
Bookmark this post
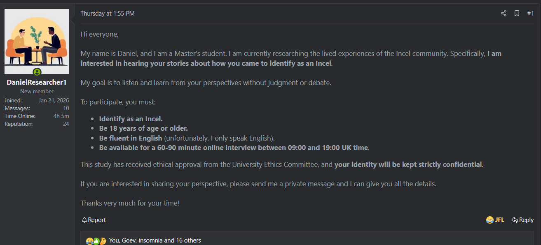517,14
